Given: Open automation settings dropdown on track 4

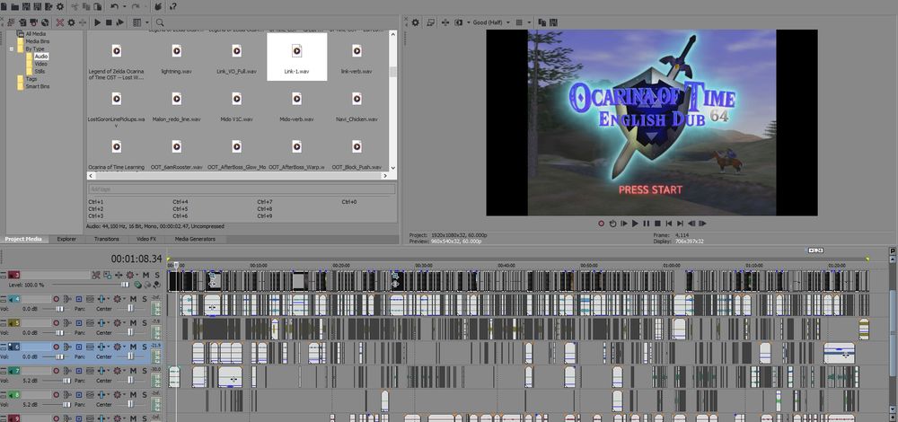Looking at the screenshot, I should [x=118, y=299].
